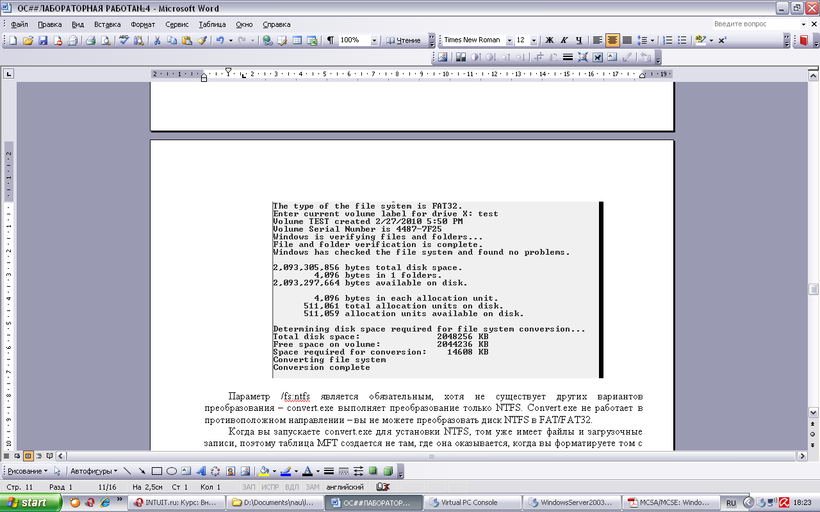The width and height of the screenshot is (820, 512).
Task: Select the Crop tool on the Picture toolbar
Action: pyautogui.click(x=538, y=57)
